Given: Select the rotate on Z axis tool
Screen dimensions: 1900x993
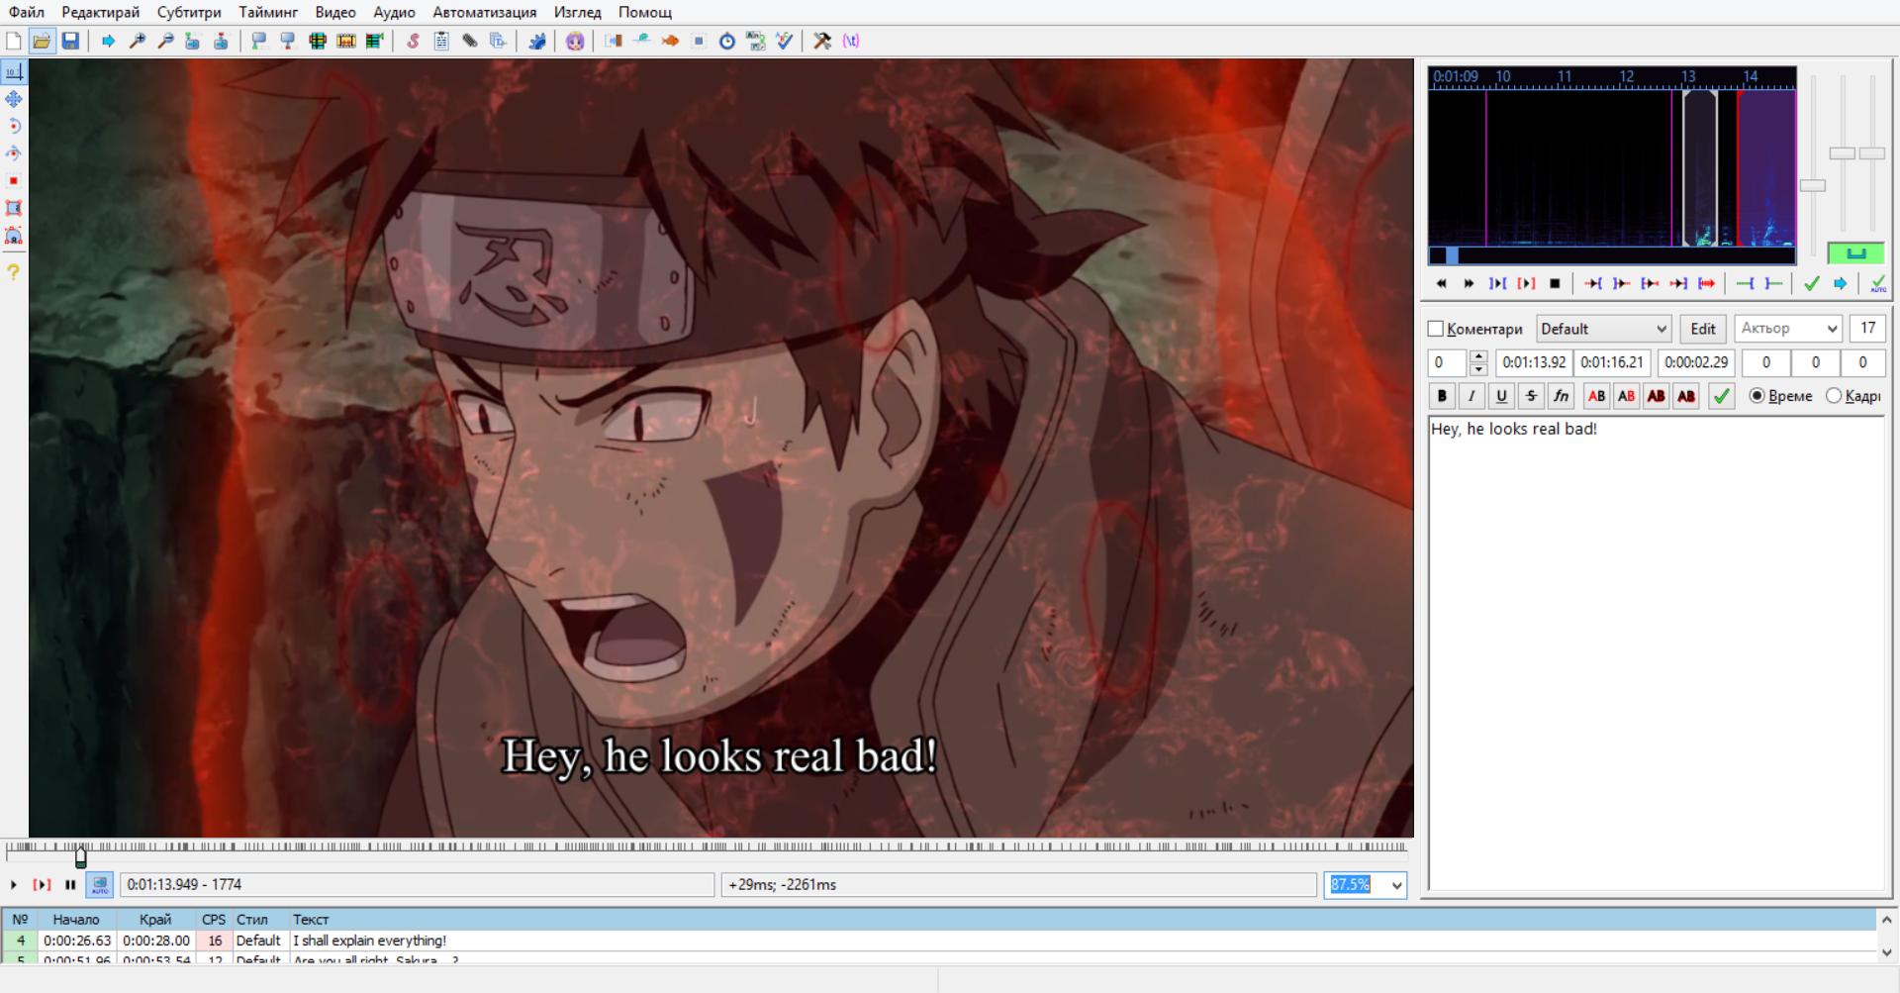Looking at the screenshot, I should point(14,126).
